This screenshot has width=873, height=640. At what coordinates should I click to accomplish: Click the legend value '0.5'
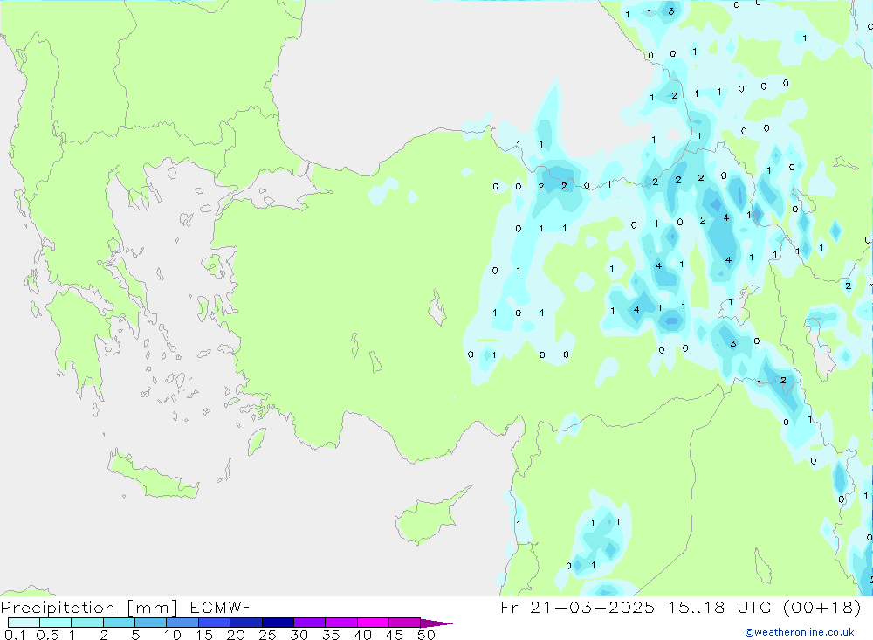click(47, 635)
